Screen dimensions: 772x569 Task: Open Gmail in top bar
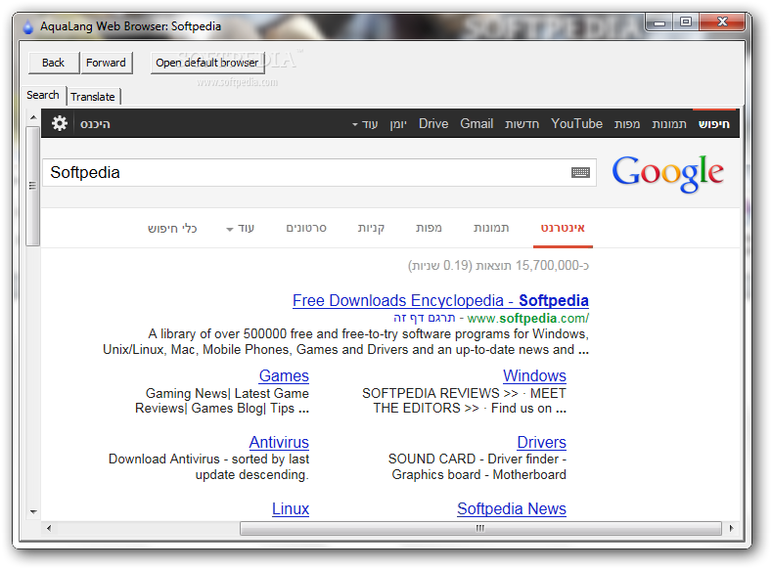(x=477, y=123)
